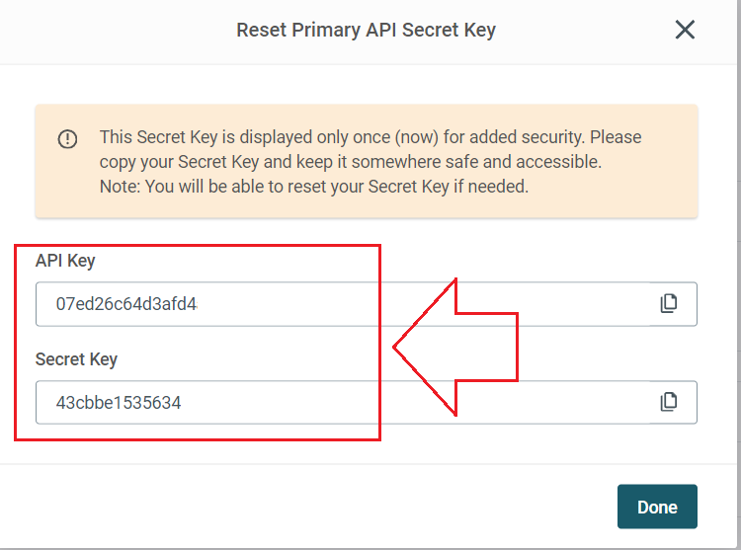Click the 'copy your Secret Key' notice line

(x=350, y=162)
